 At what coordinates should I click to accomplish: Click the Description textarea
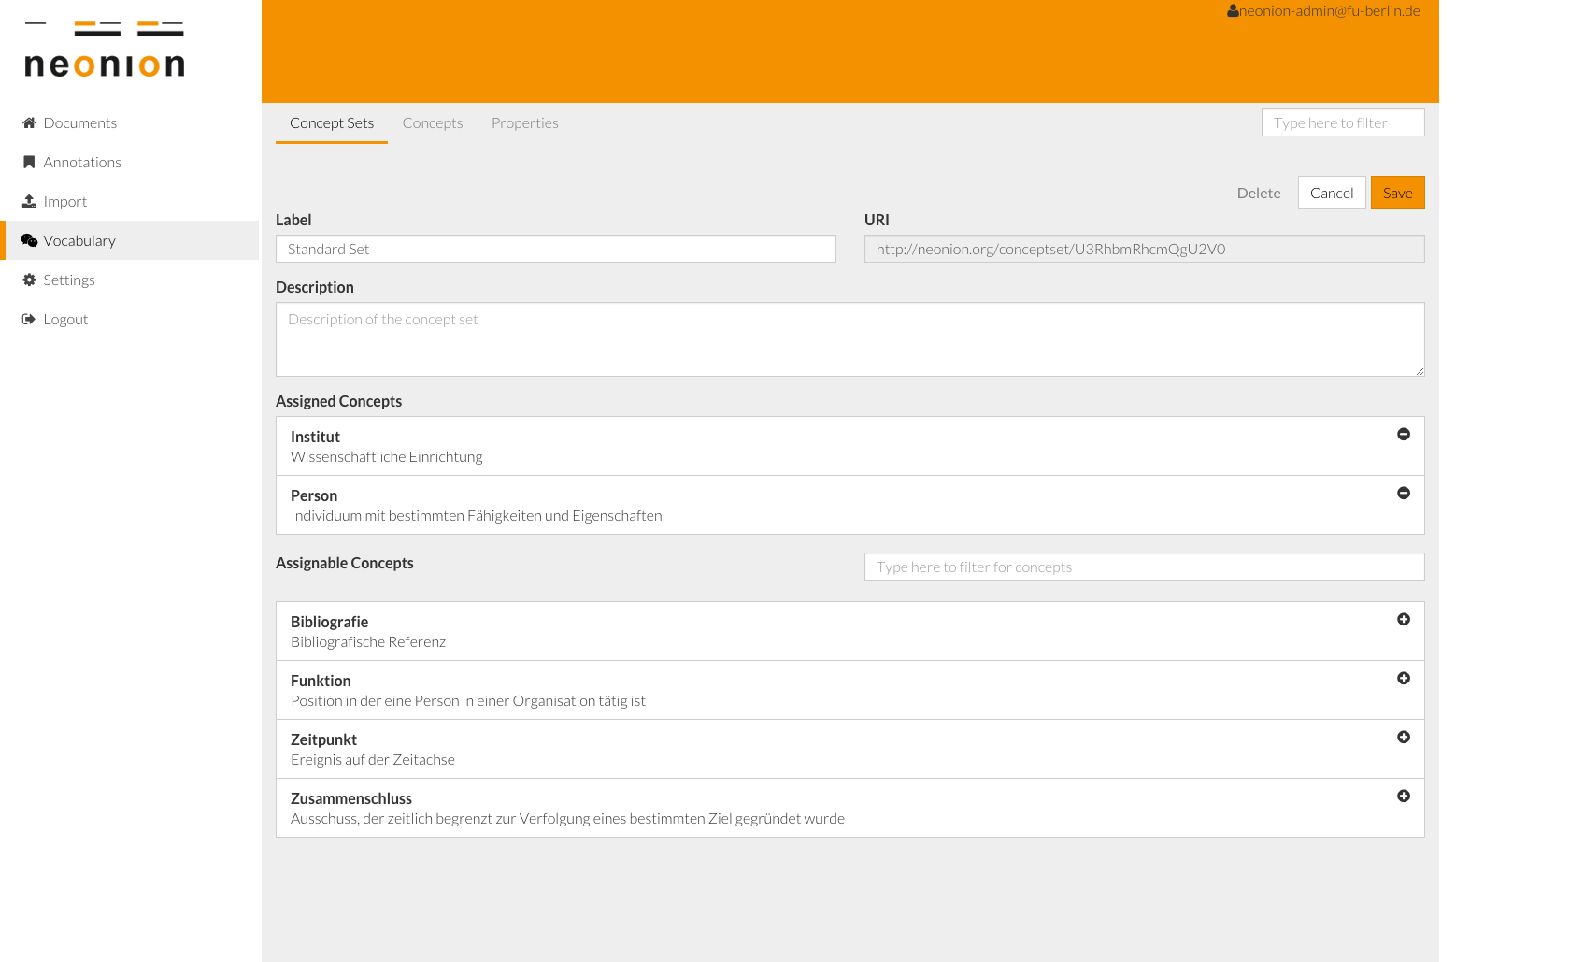[x=850, y=339]
